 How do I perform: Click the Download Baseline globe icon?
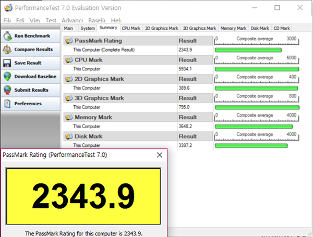point(7,77)
